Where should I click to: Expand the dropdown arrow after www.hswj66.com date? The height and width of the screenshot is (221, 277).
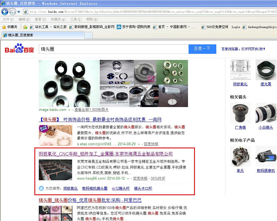click(x=128, y=179)
